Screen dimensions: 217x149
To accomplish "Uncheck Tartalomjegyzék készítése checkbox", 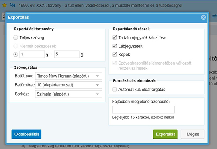I will (x=115, y=37).
